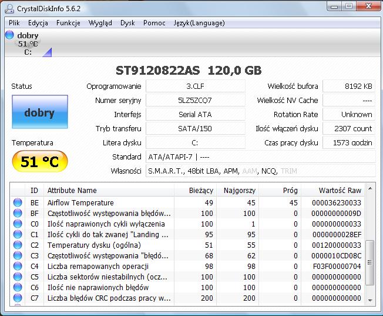Click the Bieżący column header
The image size is (383, 316).
196,190
